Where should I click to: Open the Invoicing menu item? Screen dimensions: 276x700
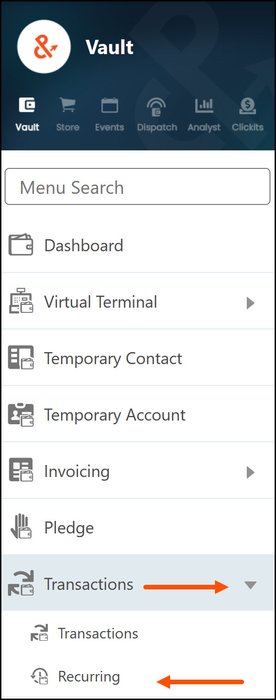click(138, 471)
